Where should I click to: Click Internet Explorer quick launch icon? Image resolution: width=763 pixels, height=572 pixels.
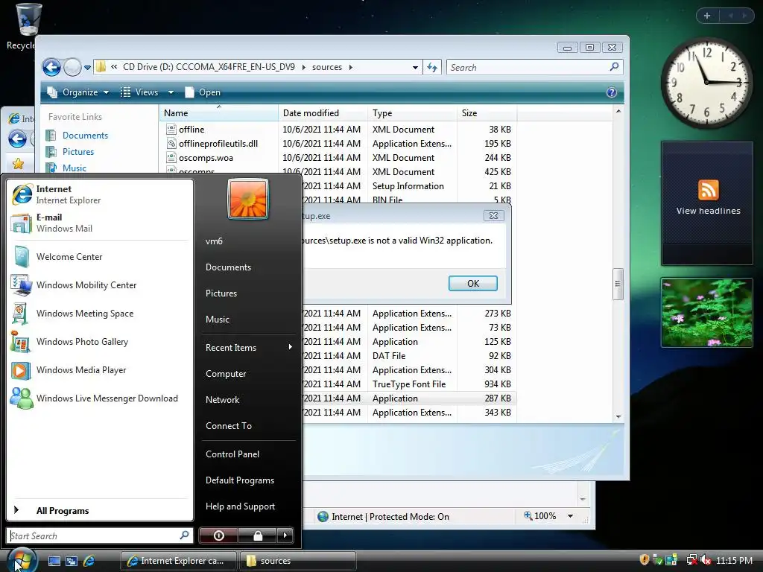tap(89, 561)
